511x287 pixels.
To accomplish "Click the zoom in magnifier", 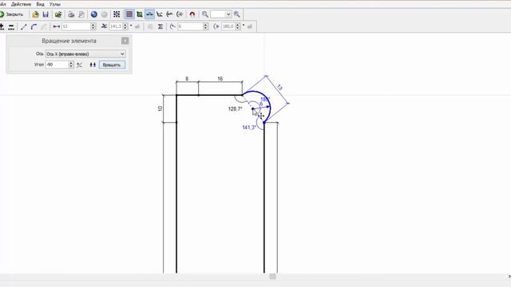I will click(x=237, y=14).
